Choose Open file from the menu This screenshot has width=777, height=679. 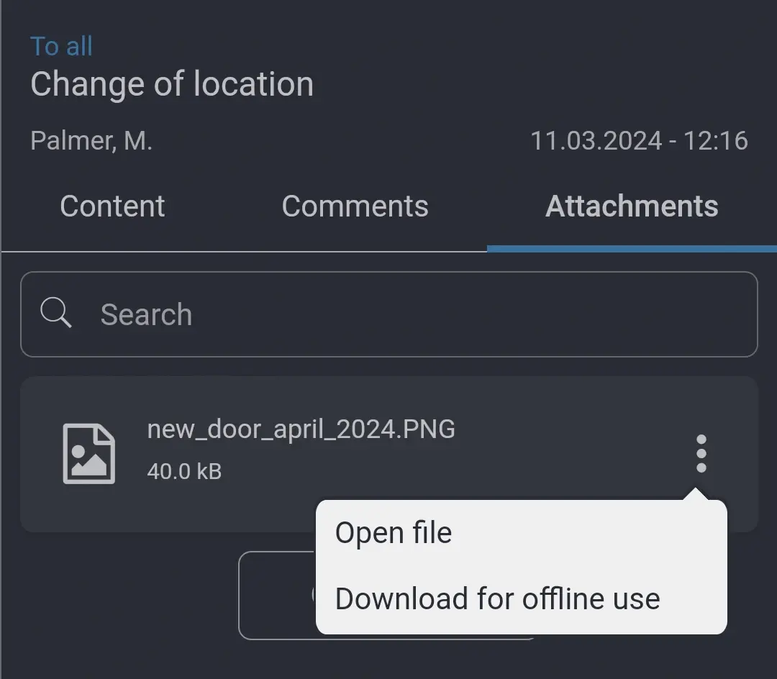coord(394,532)
